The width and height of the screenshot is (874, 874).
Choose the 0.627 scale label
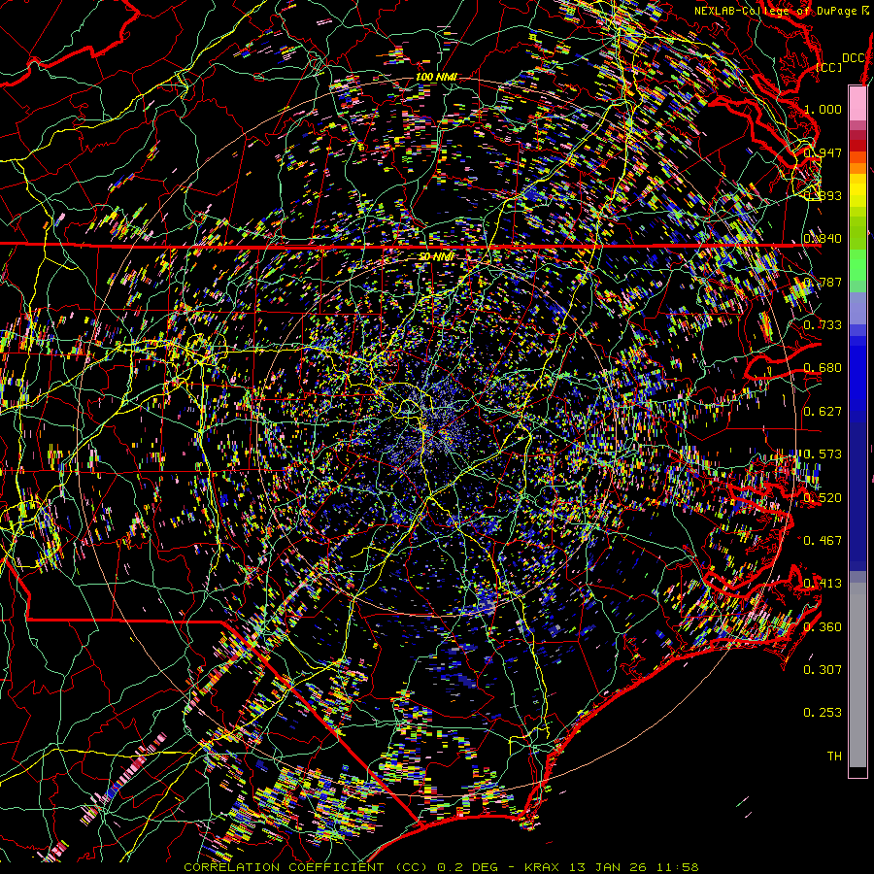(x=823, y=412)
